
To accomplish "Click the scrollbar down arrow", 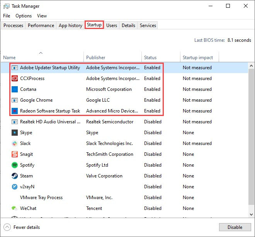I will tap(251, 215).
